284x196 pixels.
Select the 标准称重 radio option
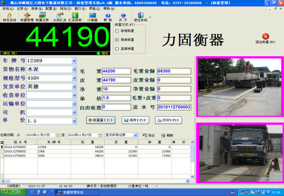pos(117,32)
